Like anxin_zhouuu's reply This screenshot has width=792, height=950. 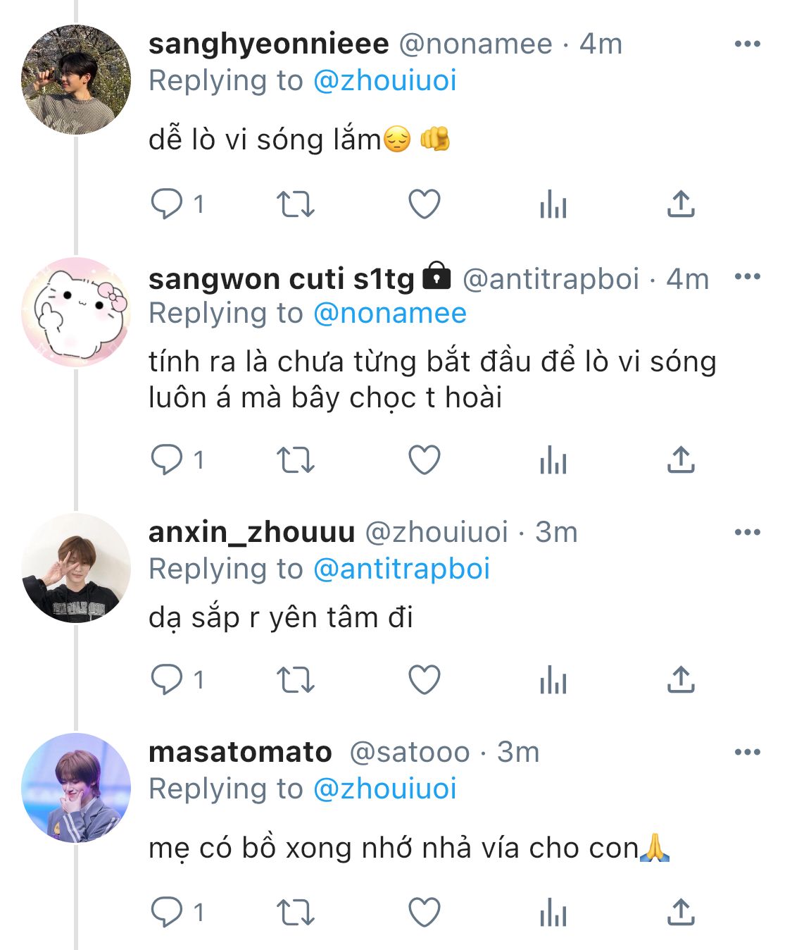pyautogui.click(x=425, y=680)
